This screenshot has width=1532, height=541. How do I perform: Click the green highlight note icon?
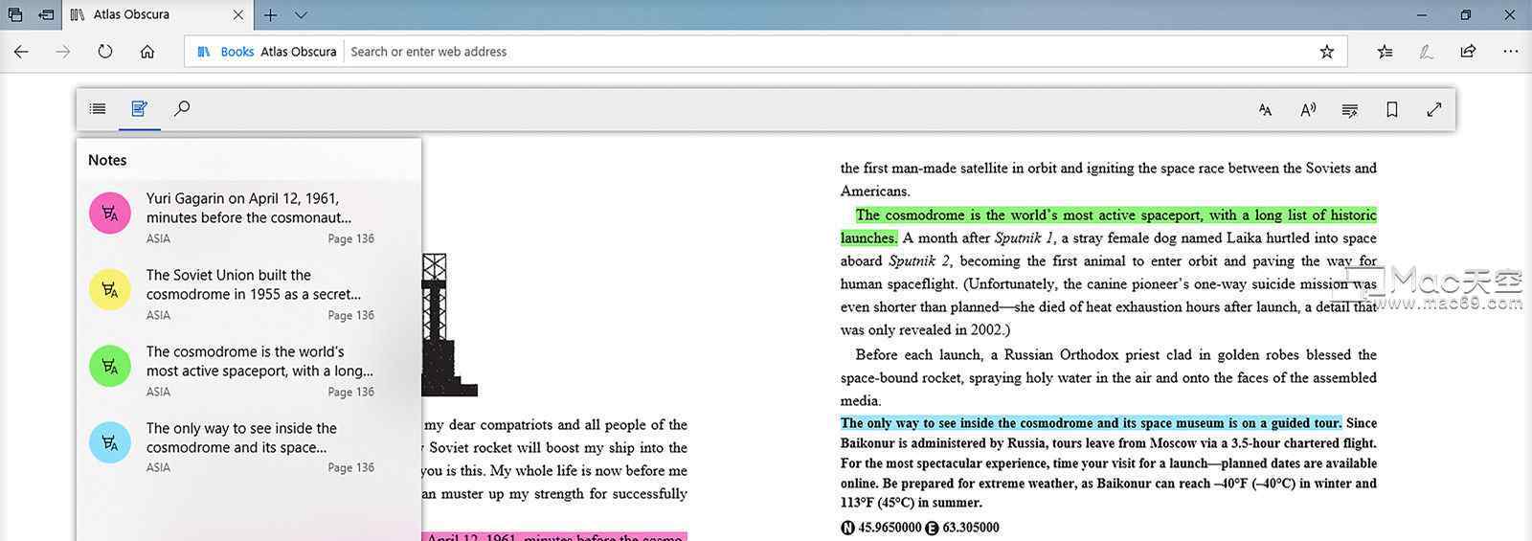[110, 366]
